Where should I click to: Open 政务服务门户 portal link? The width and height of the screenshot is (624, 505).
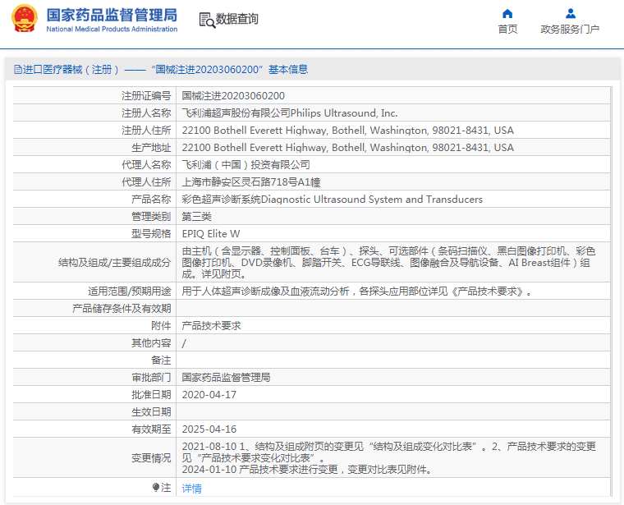(570, 30)
